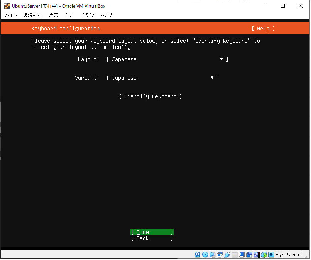This screenshot has height=260, width=311.
Task: Click the optical disc status icon
Action: click(x=205, y=255)
